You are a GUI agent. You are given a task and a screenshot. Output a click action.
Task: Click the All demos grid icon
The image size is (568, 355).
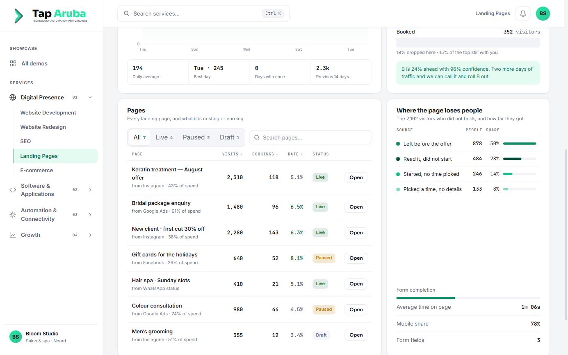pyautogui.click(x=13, y=63)
